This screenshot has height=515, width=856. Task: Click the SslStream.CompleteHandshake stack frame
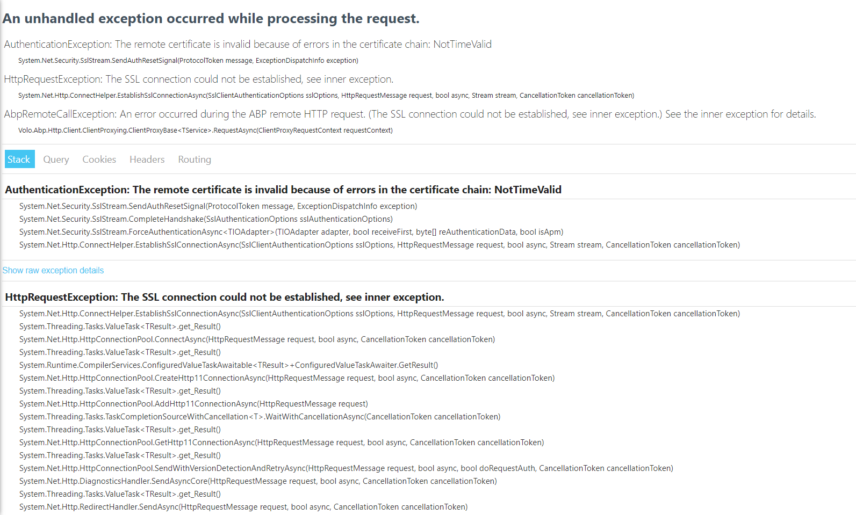[x=206, y=219]
